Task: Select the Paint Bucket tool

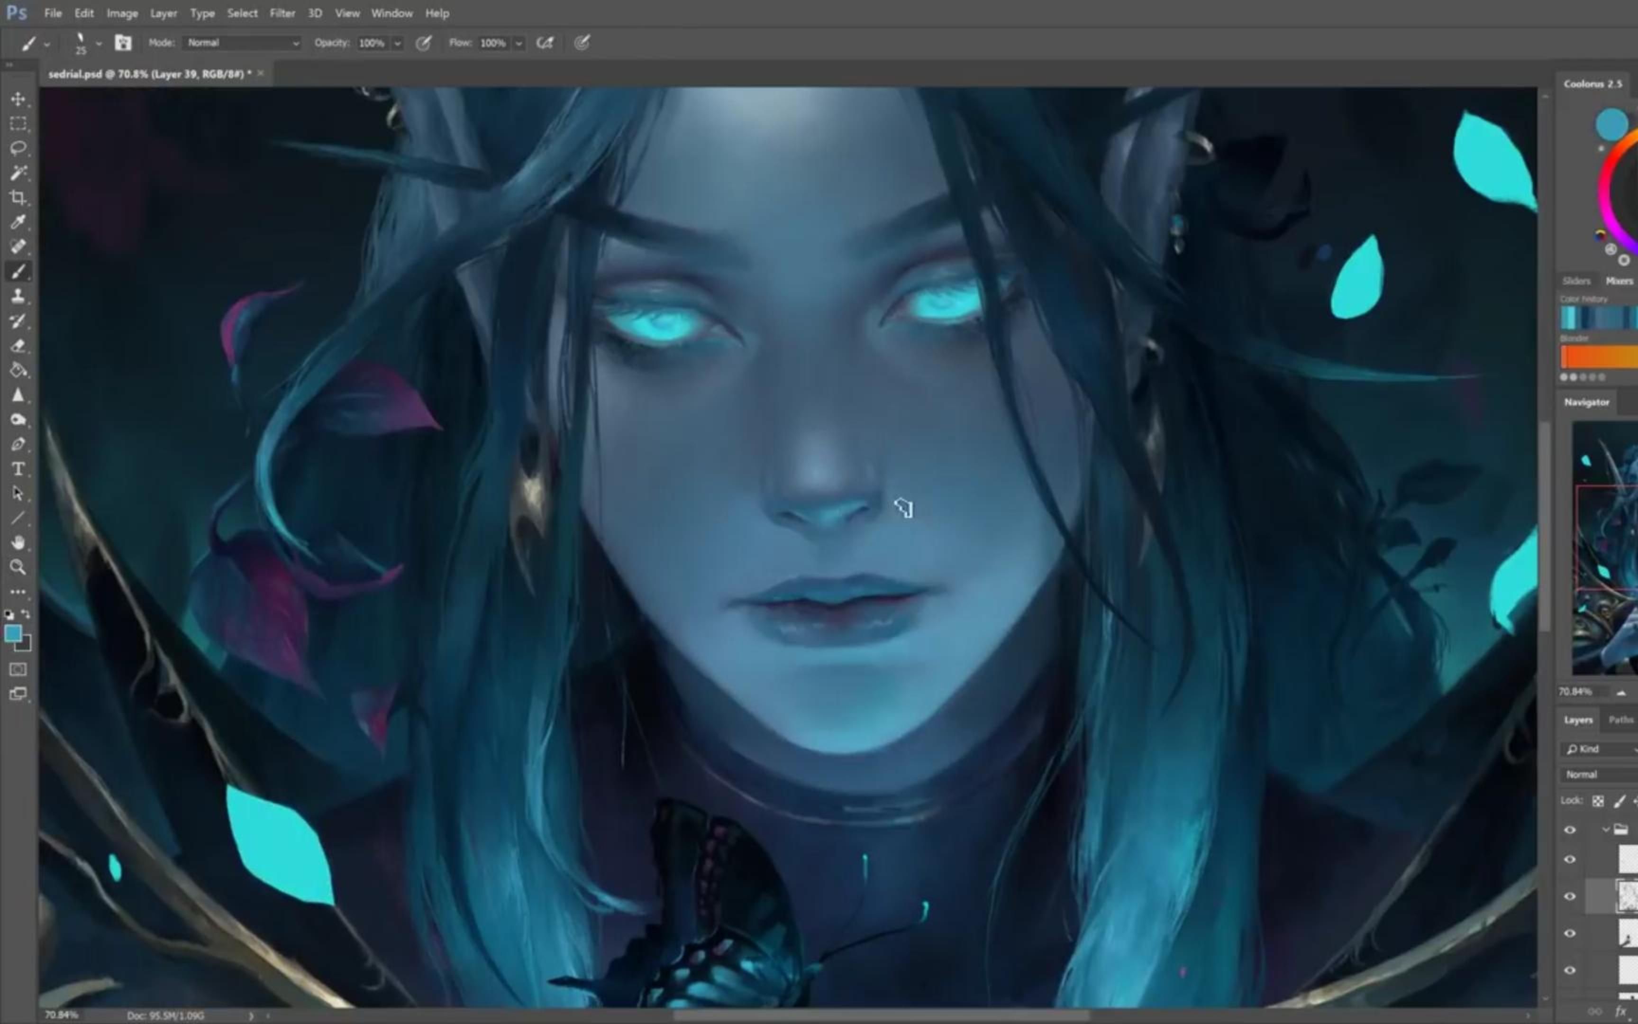Action: coord(18,370)
